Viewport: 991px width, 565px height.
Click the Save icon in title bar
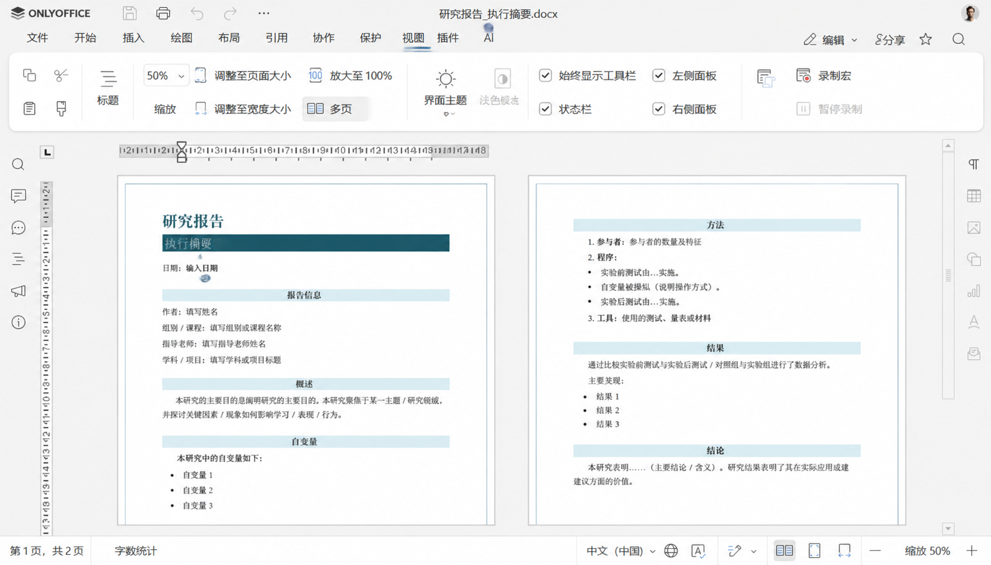click(x=130, y=13)
